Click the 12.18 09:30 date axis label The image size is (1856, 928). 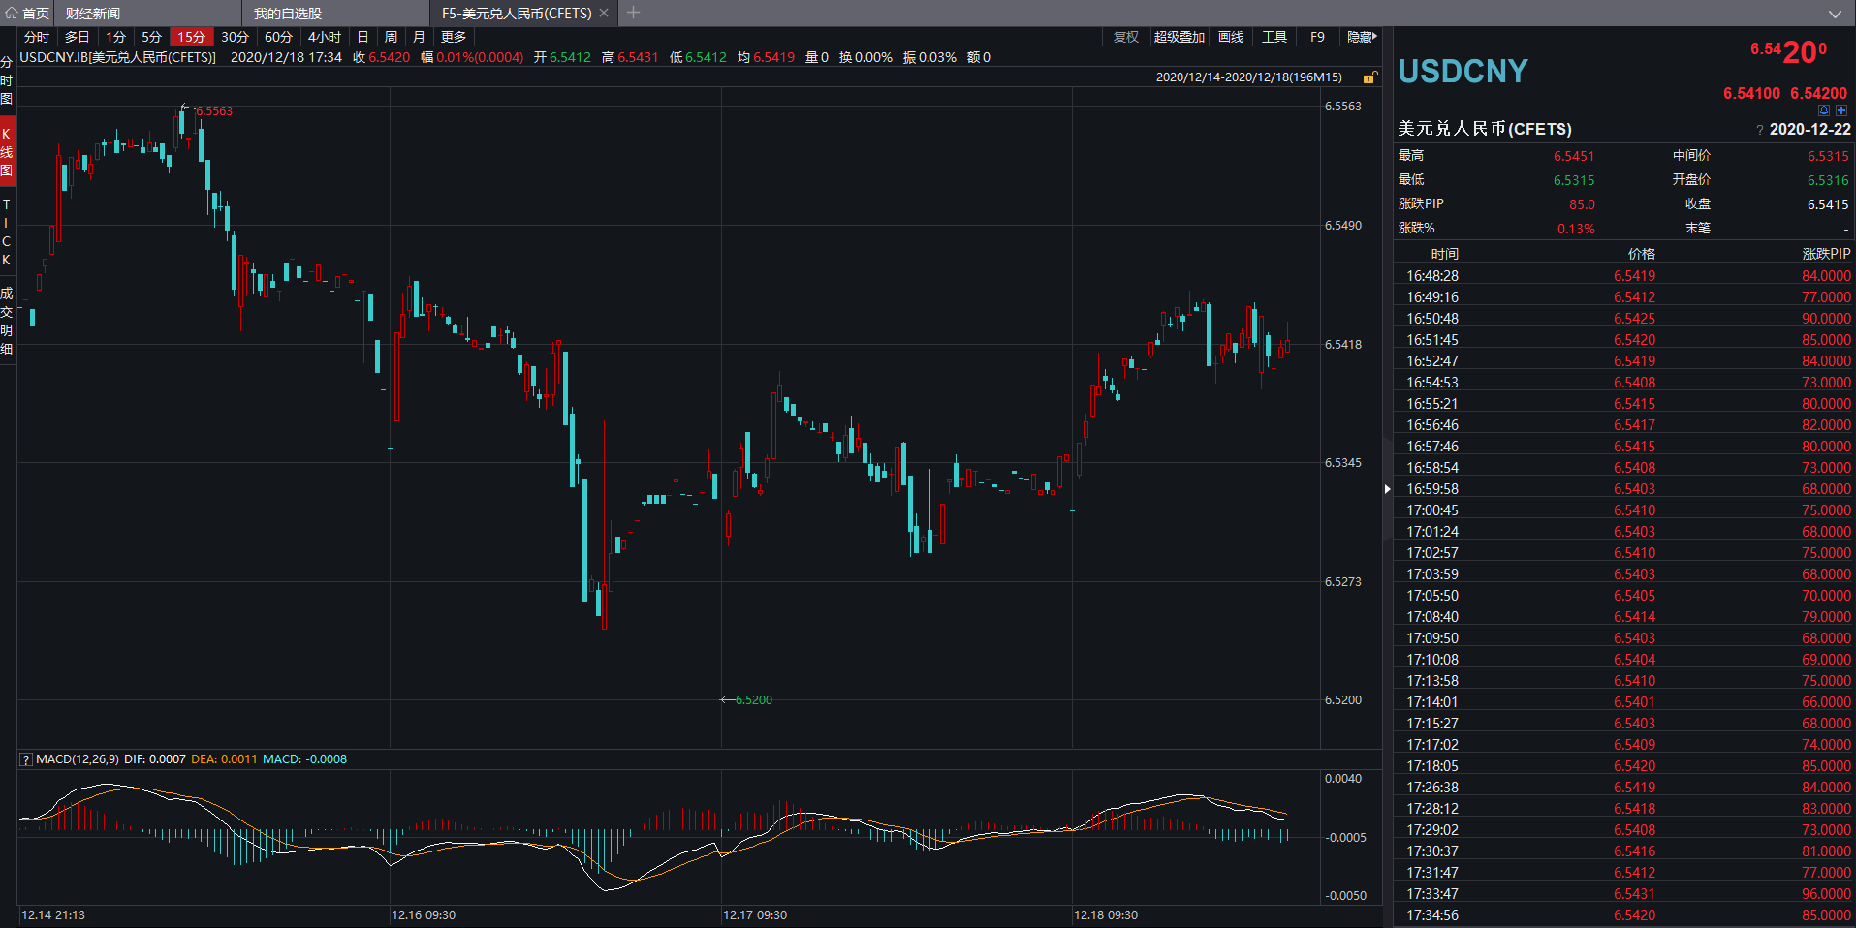(1106, 915)
